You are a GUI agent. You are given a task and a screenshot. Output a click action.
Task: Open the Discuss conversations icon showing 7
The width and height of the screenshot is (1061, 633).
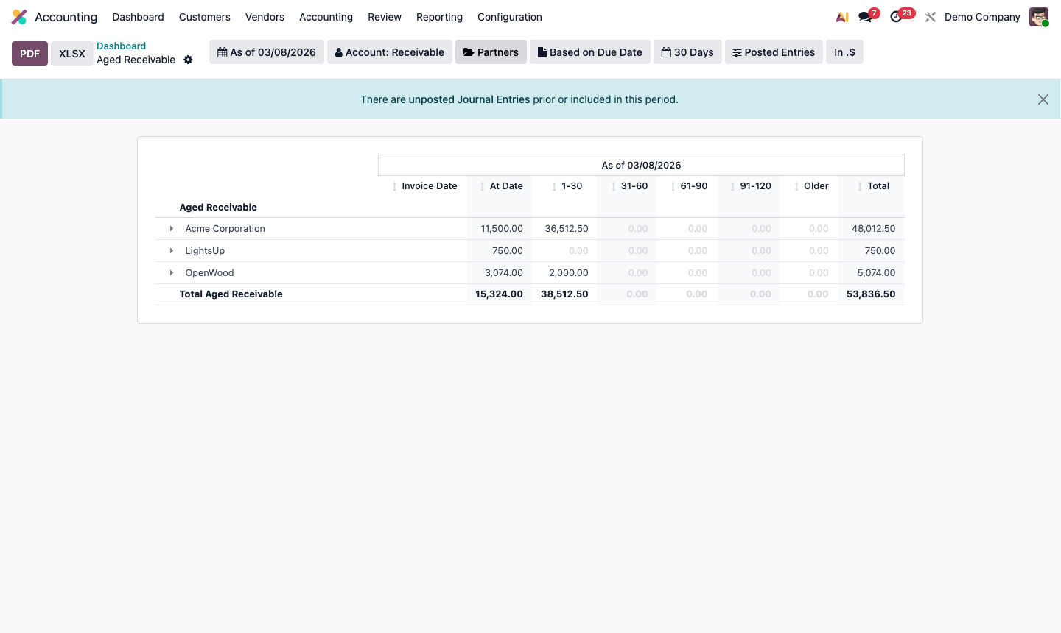coord(864,15)
